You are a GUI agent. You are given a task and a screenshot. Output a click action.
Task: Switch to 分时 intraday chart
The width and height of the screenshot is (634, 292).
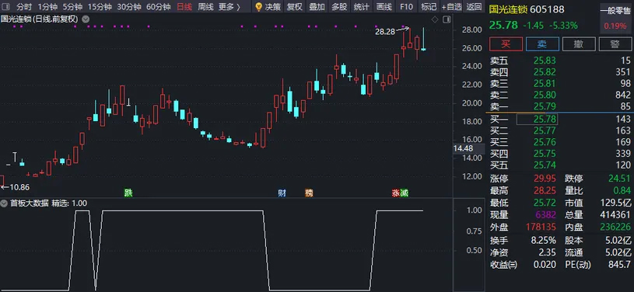[24, 7]
